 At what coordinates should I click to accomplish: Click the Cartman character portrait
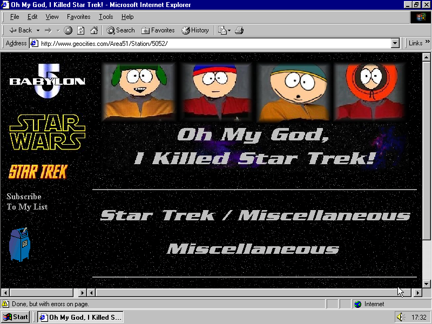pos(293,91)
